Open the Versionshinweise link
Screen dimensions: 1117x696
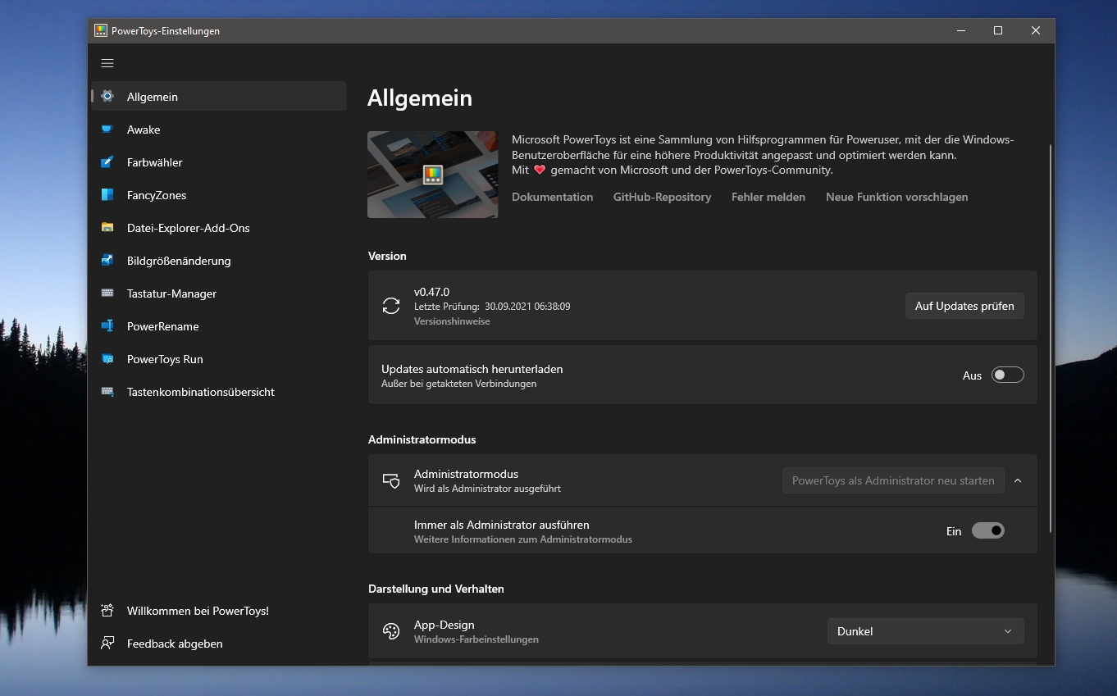[452, 321]
